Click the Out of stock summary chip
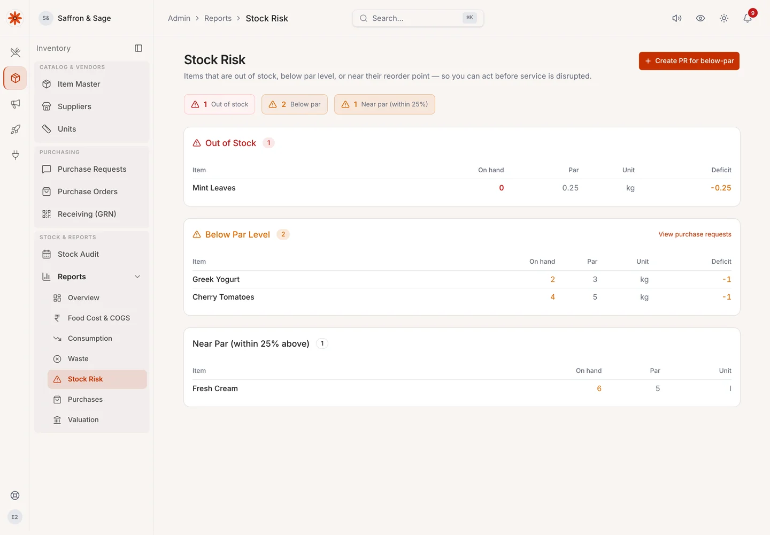The height and width of the screenshot is (535, 770). pos(219,104)
